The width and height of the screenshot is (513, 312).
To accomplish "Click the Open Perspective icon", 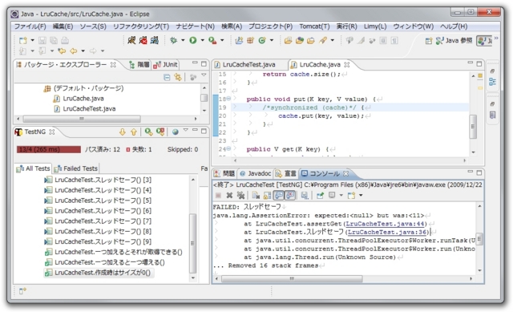I will pos(429,41).
